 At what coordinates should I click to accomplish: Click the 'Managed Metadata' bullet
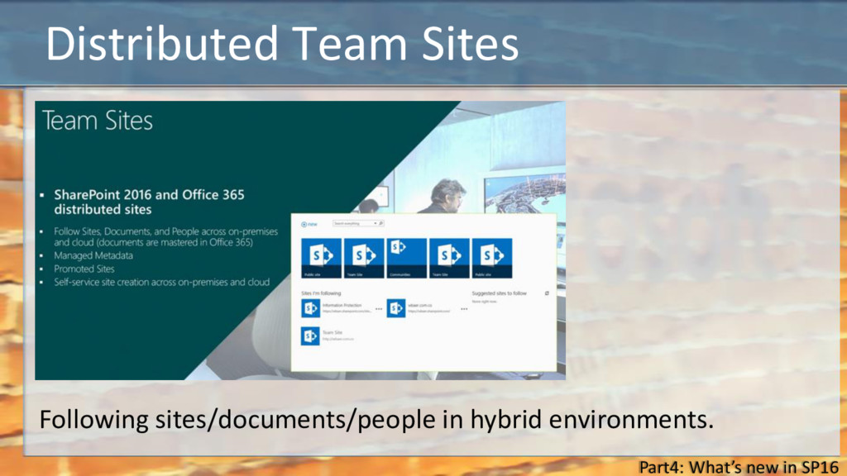click(x=93, y=255)
